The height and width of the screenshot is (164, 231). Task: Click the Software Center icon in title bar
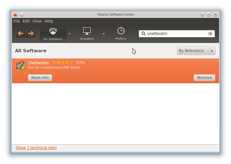tap(15, 14)
